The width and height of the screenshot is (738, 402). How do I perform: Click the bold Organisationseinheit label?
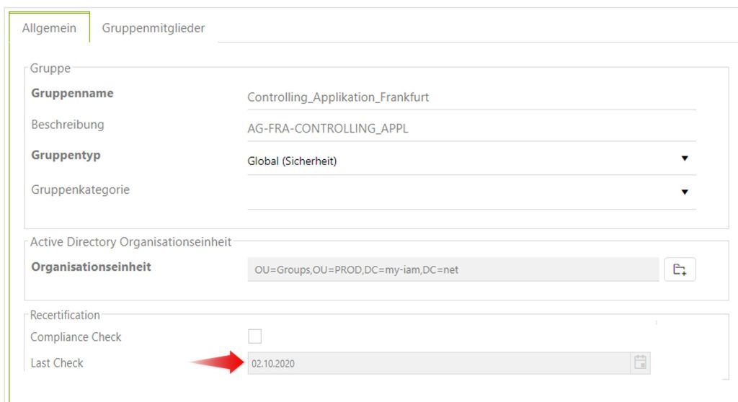click(x=91, y=267)
